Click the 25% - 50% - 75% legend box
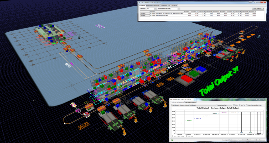 coord(172,136)
